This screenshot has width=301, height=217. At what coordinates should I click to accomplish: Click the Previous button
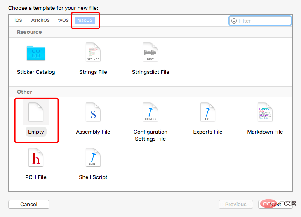[x=236, y=204]
